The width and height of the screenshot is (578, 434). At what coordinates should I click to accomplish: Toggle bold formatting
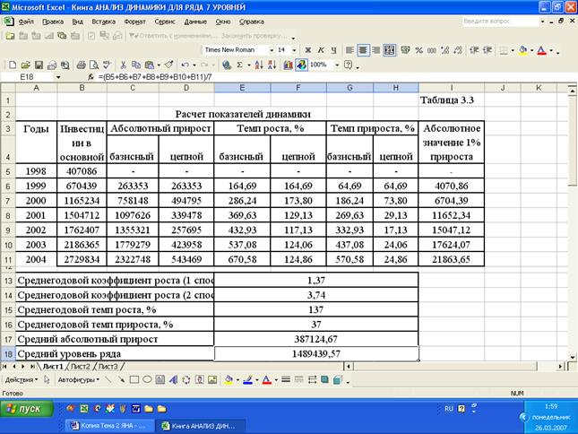click(x=307, y=50)
